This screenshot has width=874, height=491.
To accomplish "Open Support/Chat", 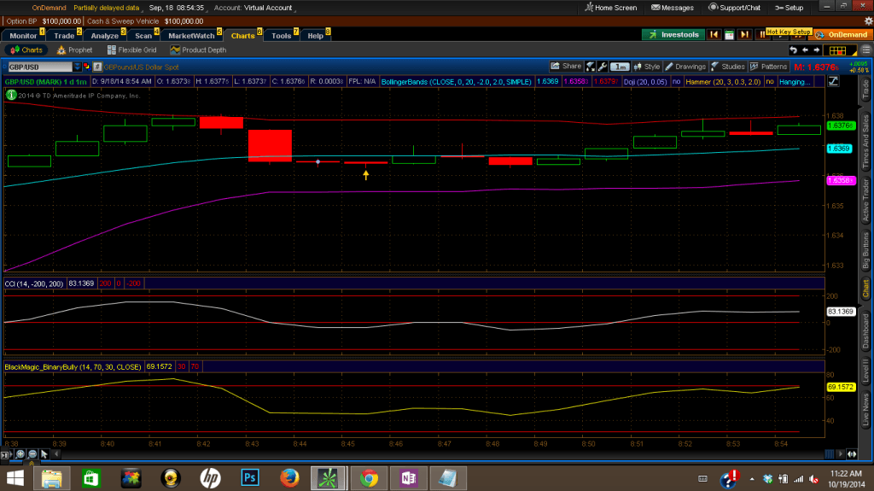I will (734, 8).
